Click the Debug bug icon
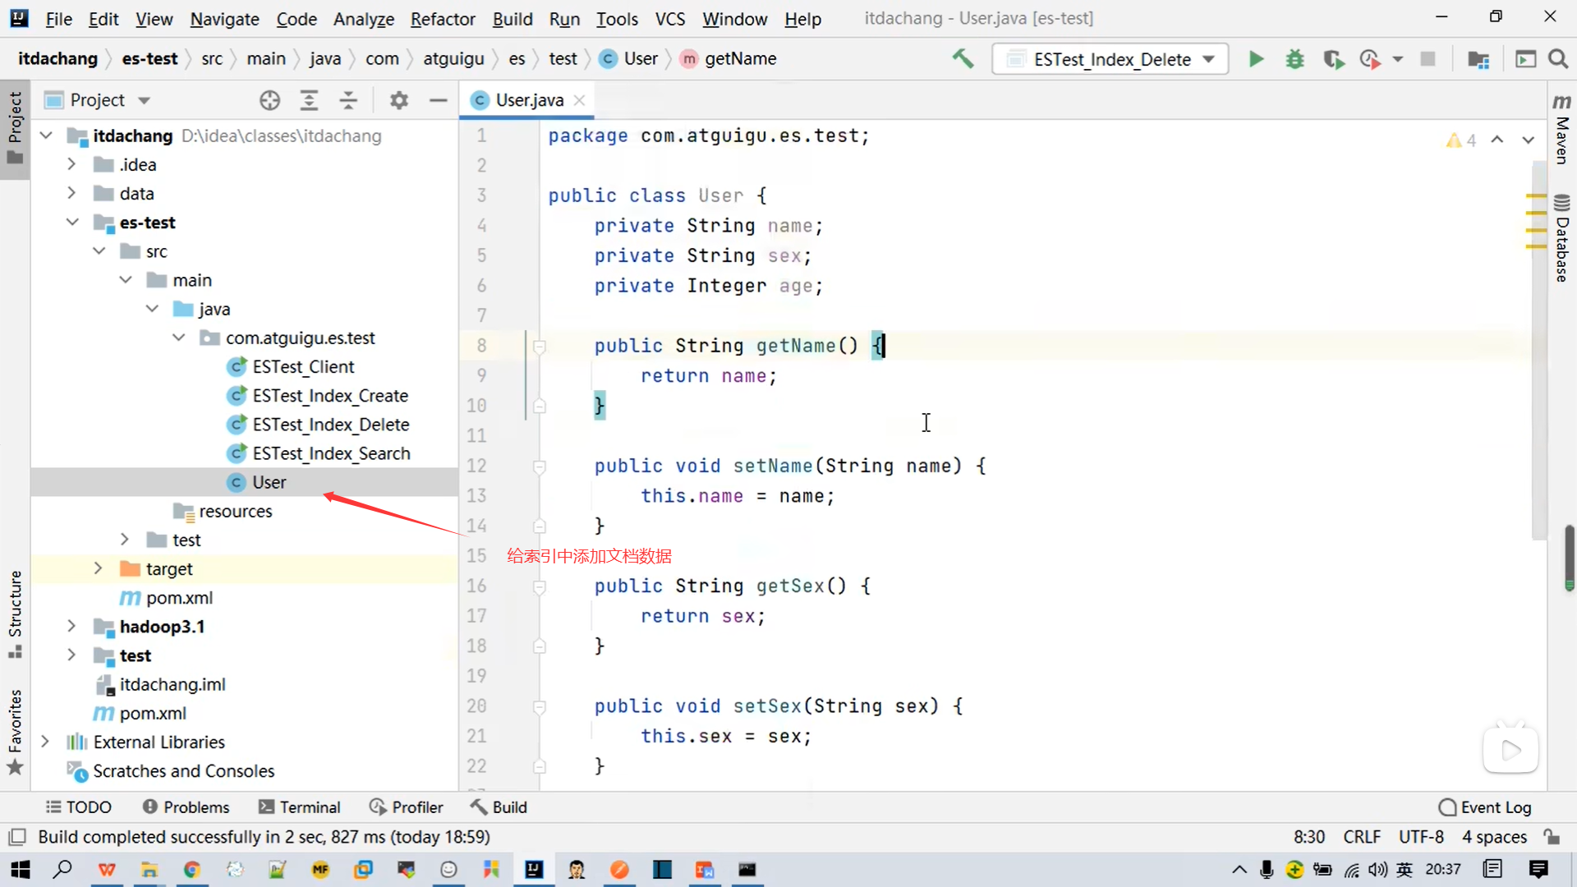The width and height of the screenshot is (1577, 887). pyautogui.click(x=1294, y=59)
